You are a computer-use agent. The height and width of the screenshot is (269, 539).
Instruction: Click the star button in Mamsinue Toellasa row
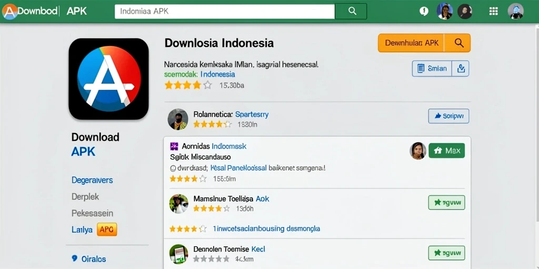446,202
